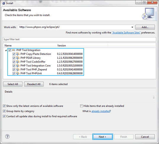Toggle Group items by category checkbox
The image size is (159, 144).
[x=4, y=111]
